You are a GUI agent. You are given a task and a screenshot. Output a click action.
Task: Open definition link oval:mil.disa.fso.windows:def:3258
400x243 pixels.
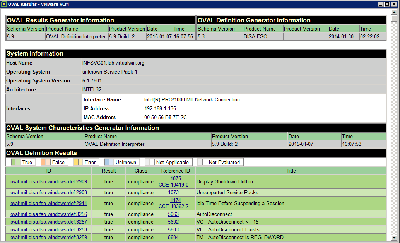48,230
